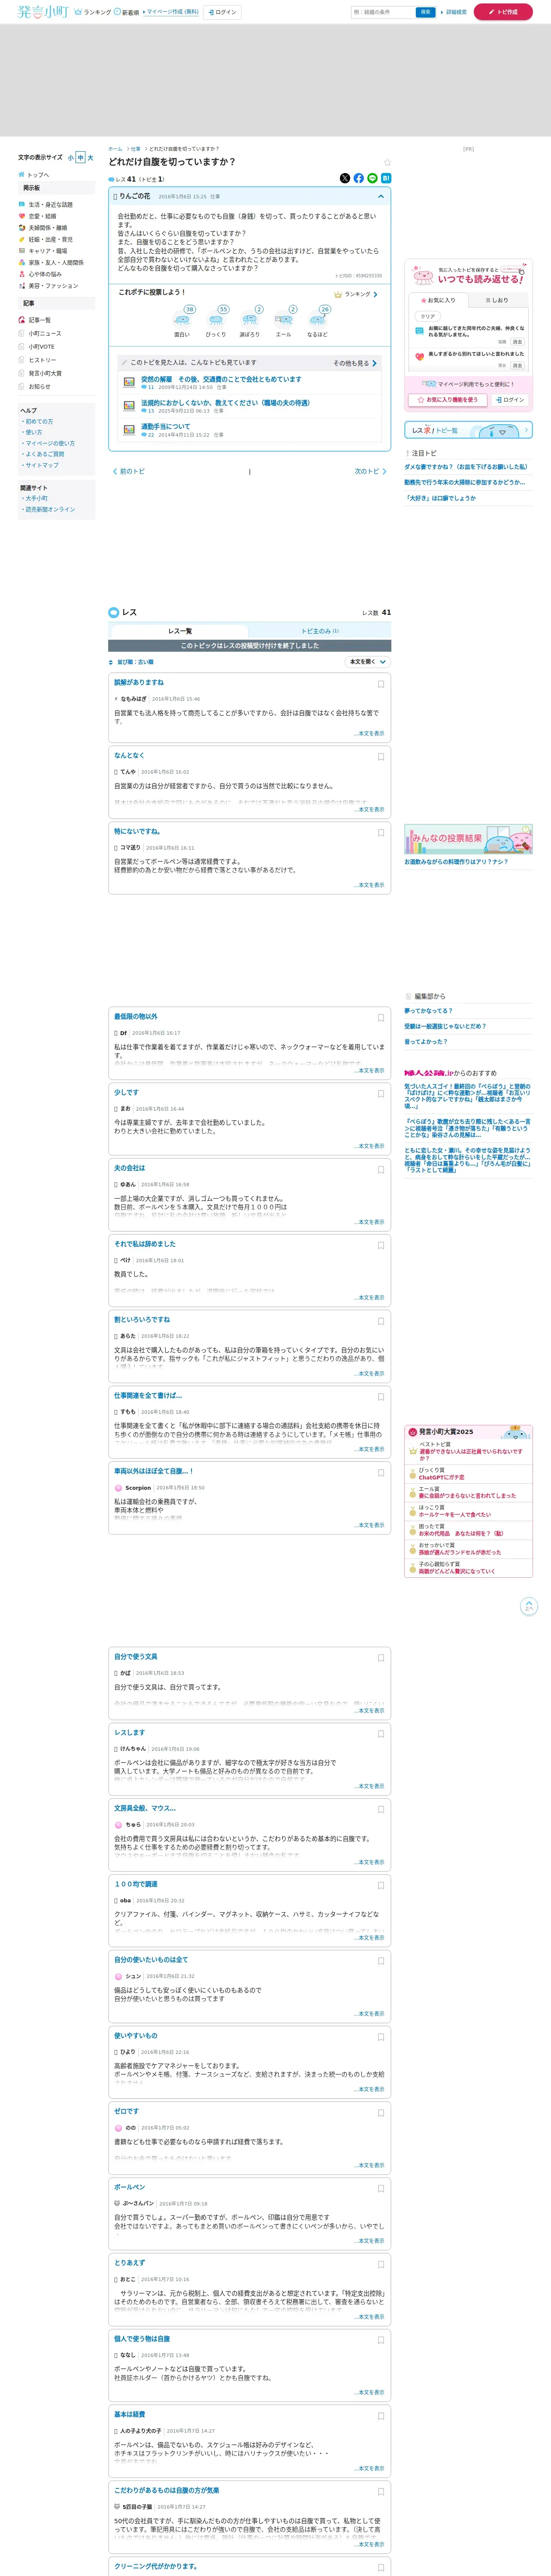The image size is (551, 2576).
Task: Expand full text of reply 特にないですね。
Action: [369, 885]
